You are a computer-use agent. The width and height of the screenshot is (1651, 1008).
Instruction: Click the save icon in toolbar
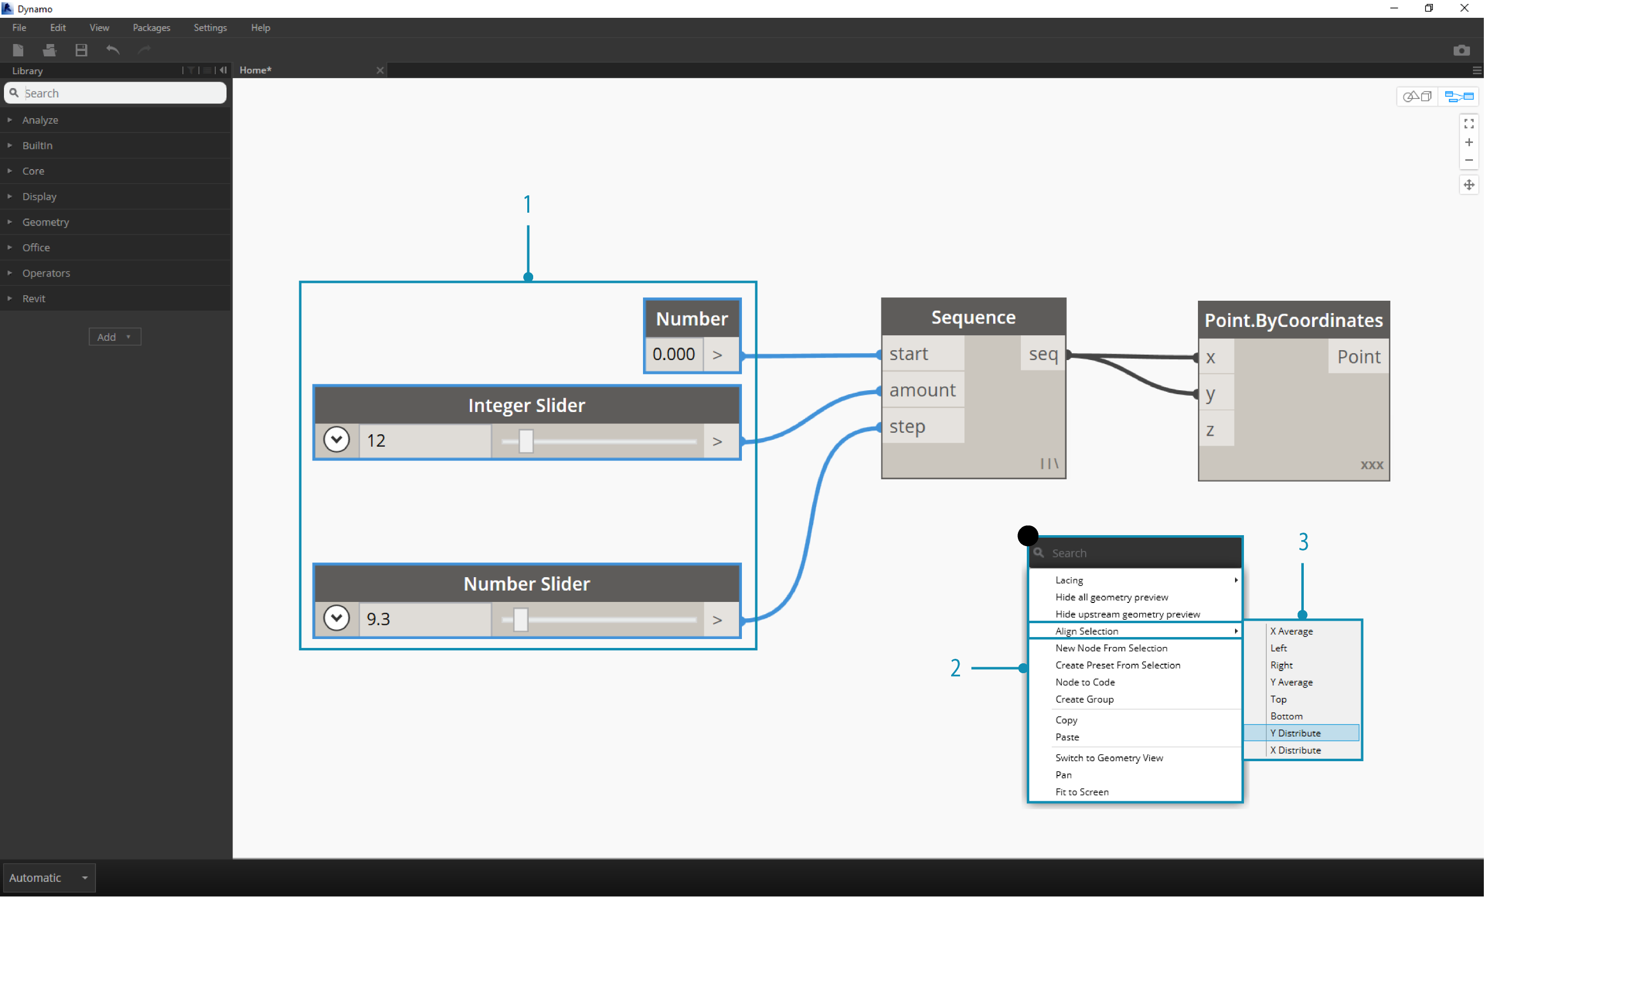coord(80,48)
